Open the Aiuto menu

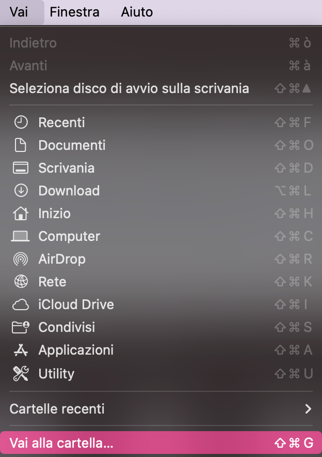136,12
